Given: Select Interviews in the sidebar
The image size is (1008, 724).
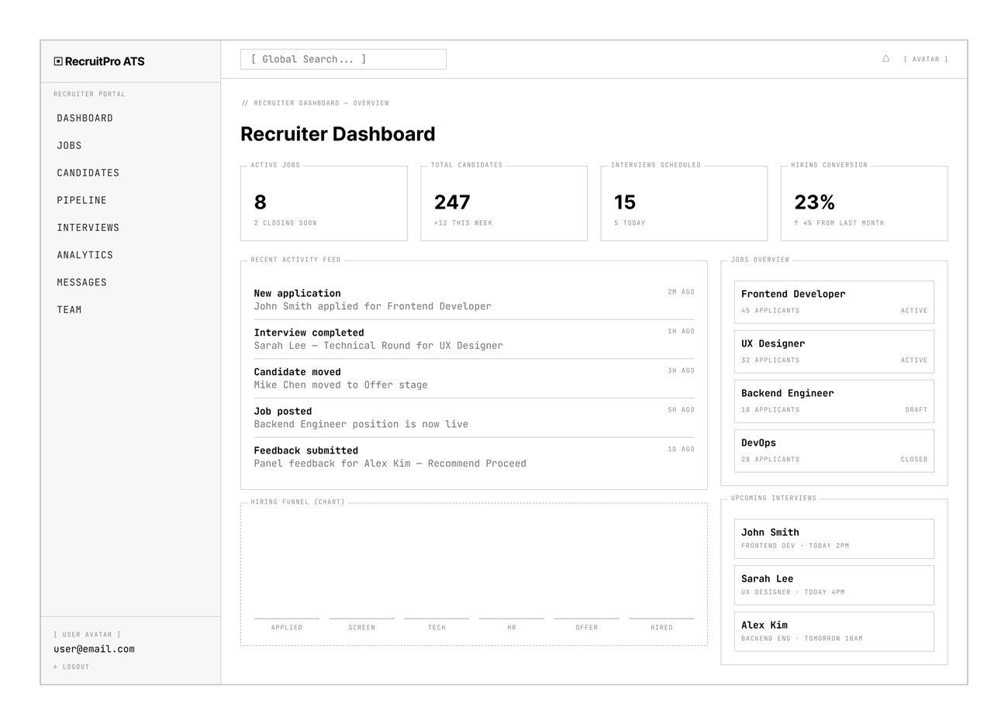Looking at the screenshot, I should [88, 228].
